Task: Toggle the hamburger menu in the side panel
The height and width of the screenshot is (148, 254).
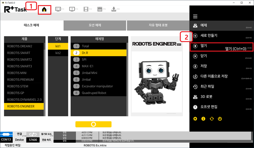Action: (195, 16)
